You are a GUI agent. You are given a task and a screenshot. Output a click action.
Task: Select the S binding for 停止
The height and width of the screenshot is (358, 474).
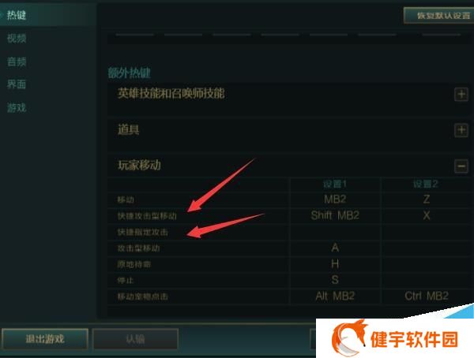tap(335, 280)
